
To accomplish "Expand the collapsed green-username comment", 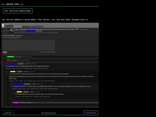I will [6, 57].
